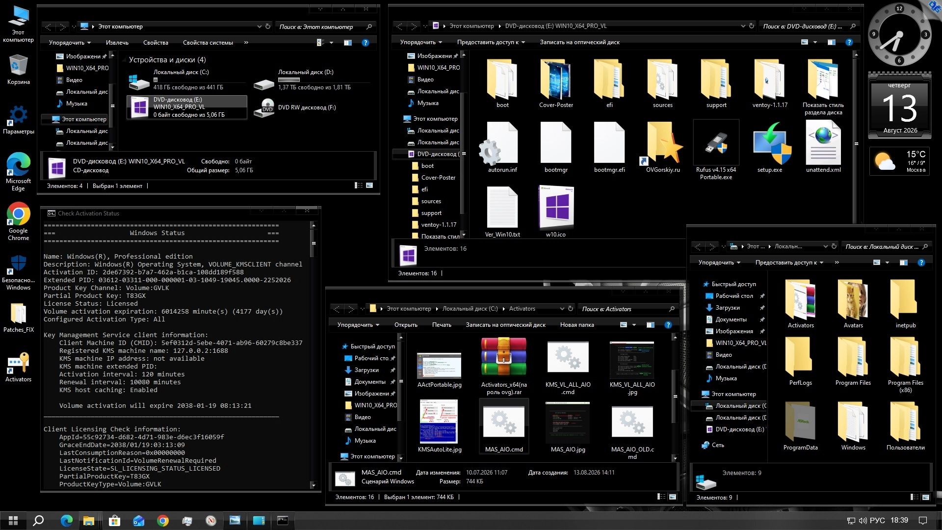Toggle preview pane in Local Disk window
This screenshot has height=530, width=942.
click(903, 263)
